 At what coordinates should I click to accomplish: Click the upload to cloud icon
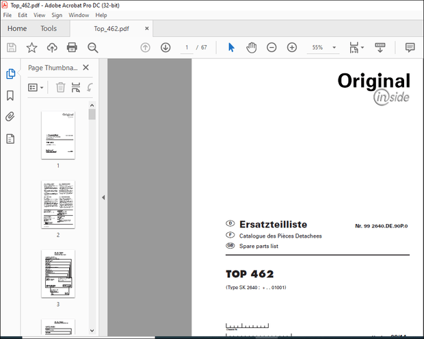(52, 48)
